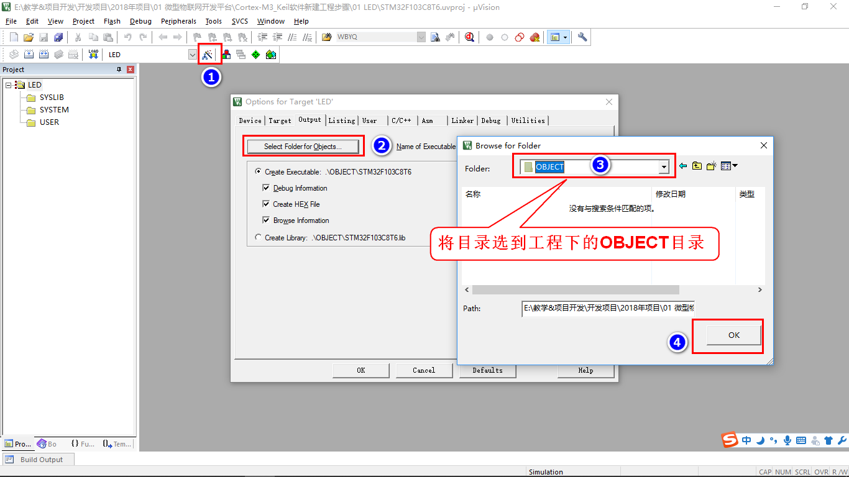Image resolution: width=849 pixels, height=477 pixels.
Task: Go back arrow in Browse dialog
Action: 683,166
